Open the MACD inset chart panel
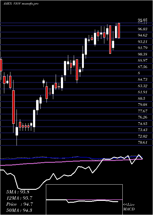153x215 pixels. point(84,200)
